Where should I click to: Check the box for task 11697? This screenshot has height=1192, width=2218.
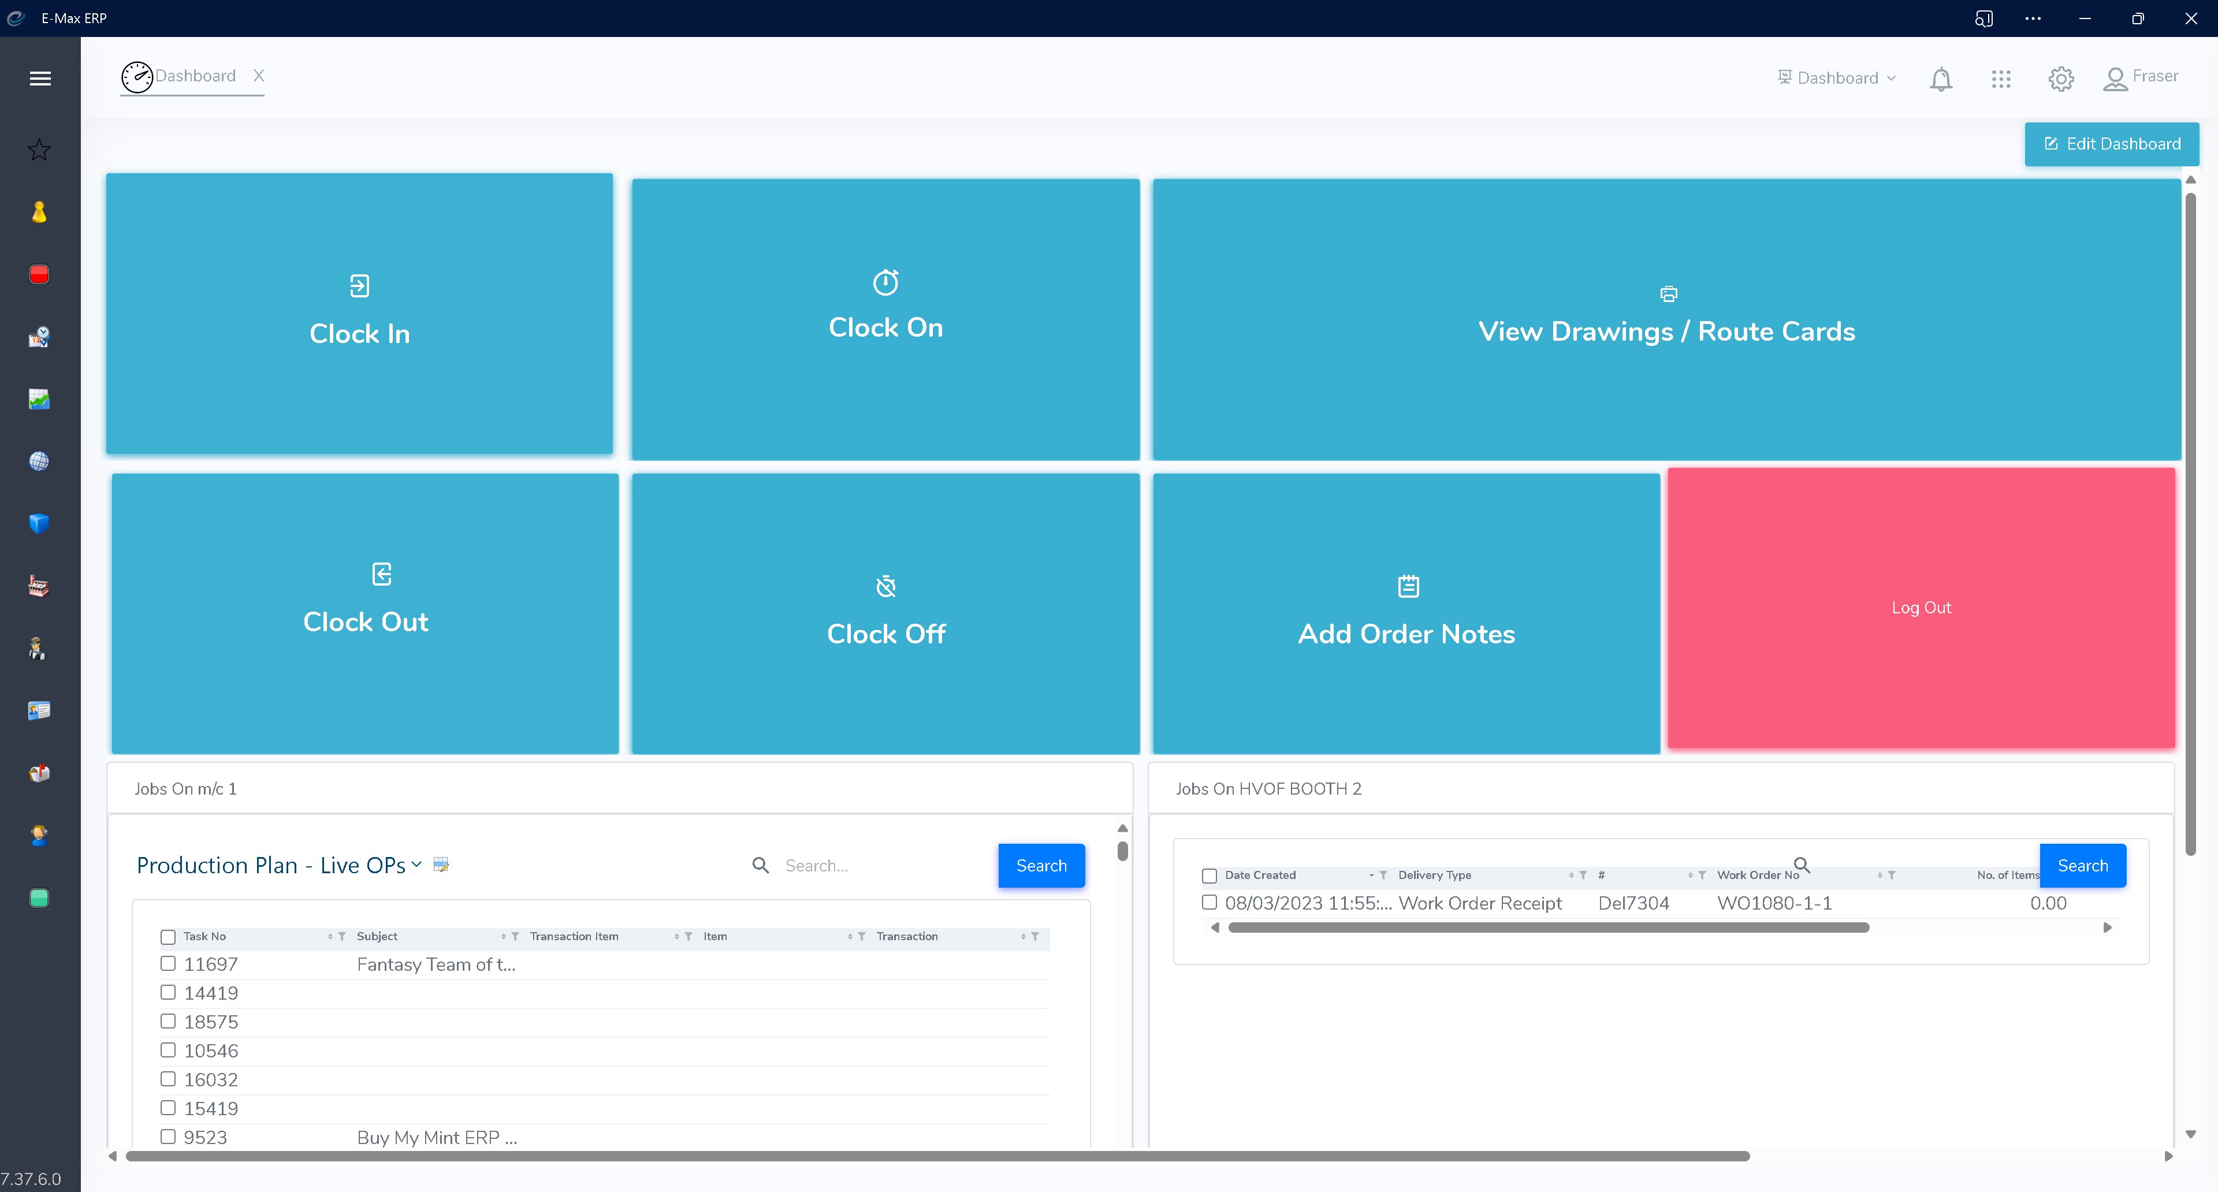tap(168, 963)
